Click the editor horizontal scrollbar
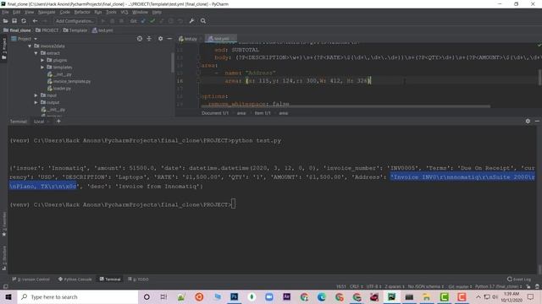 coord(346,106)
